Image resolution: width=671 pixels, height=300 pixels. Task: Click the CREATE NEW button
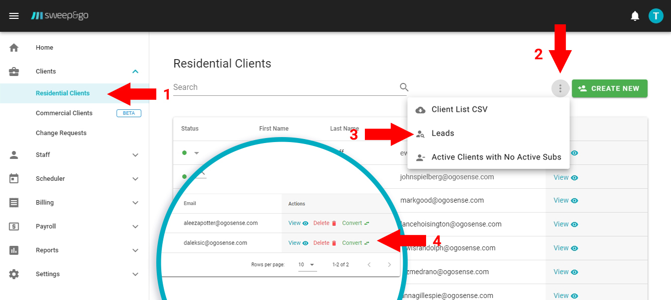pyautogui.click(x=609, y=88)
